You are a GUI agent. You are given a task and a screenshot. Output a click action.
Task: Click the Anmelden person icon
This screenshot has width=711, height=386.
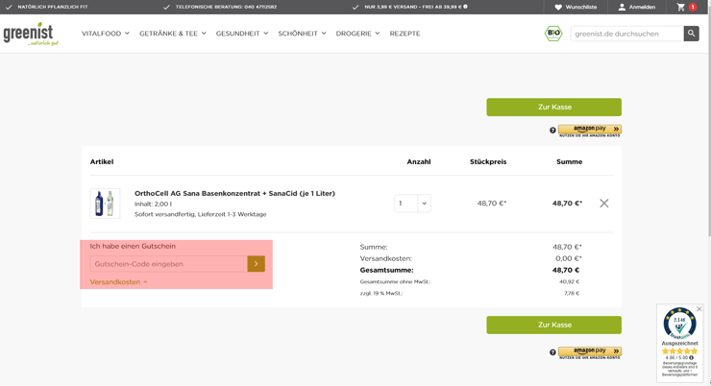[x=622, y=7]
